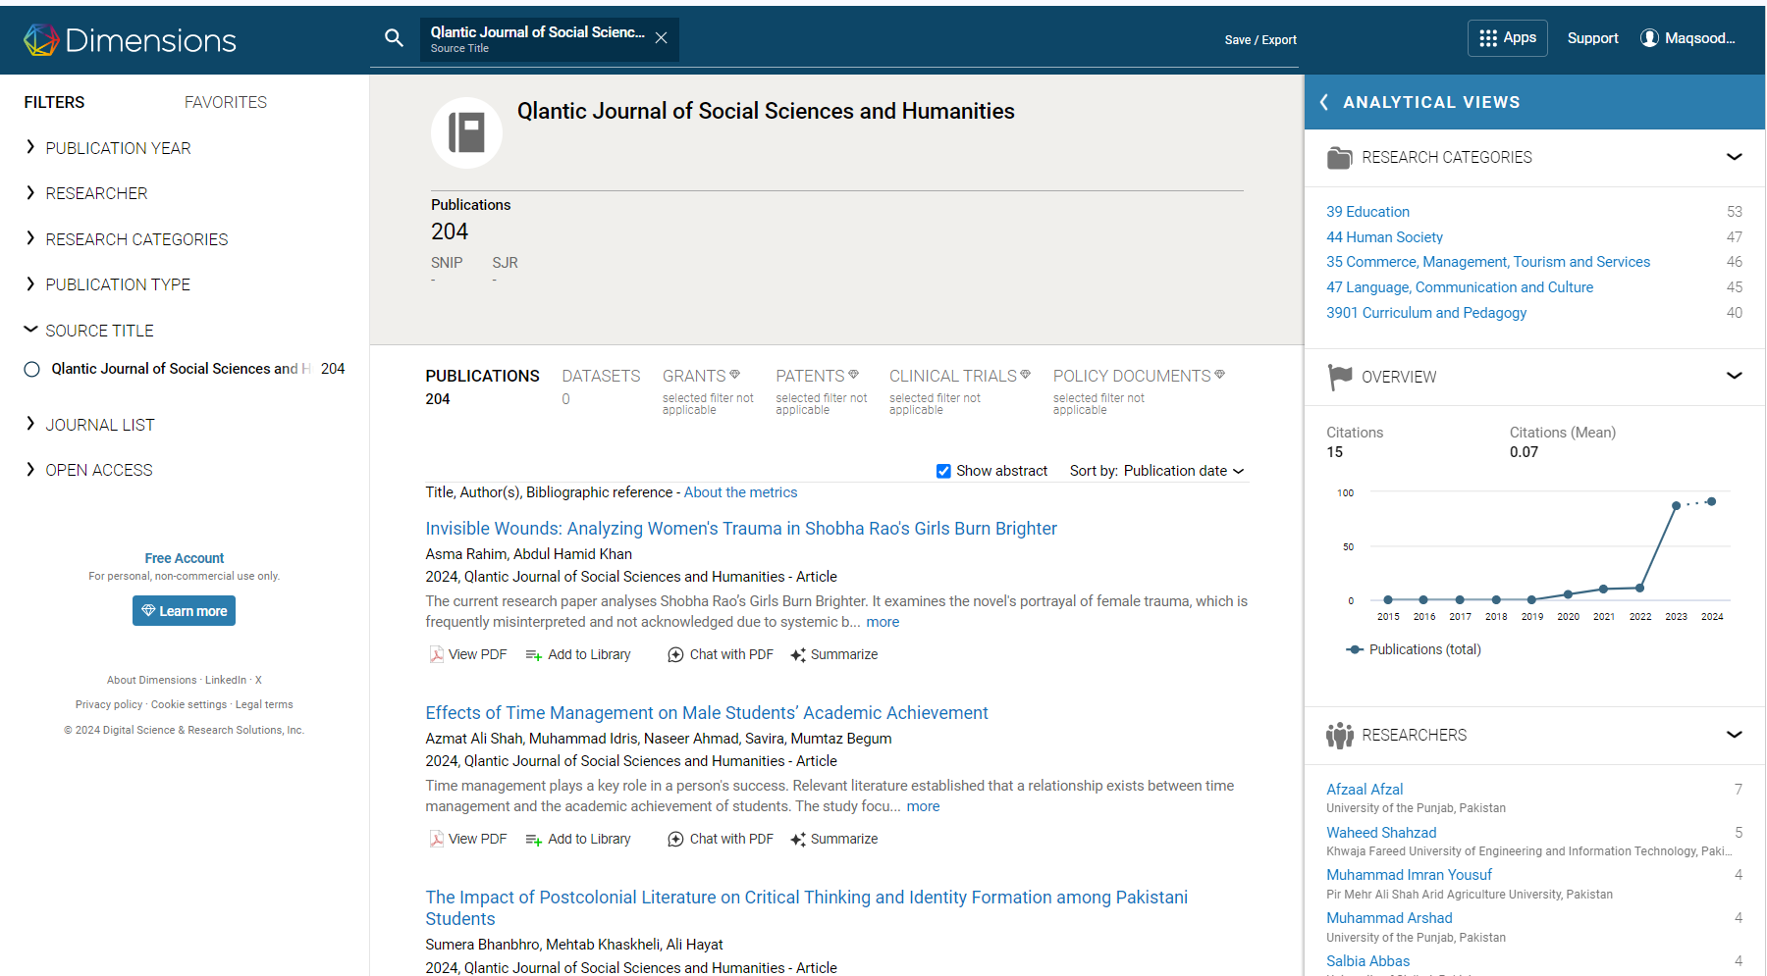Expand the Publication Year filter
Image resolution: width=1767 pixels, height=976 pixels.
[118, 148]
